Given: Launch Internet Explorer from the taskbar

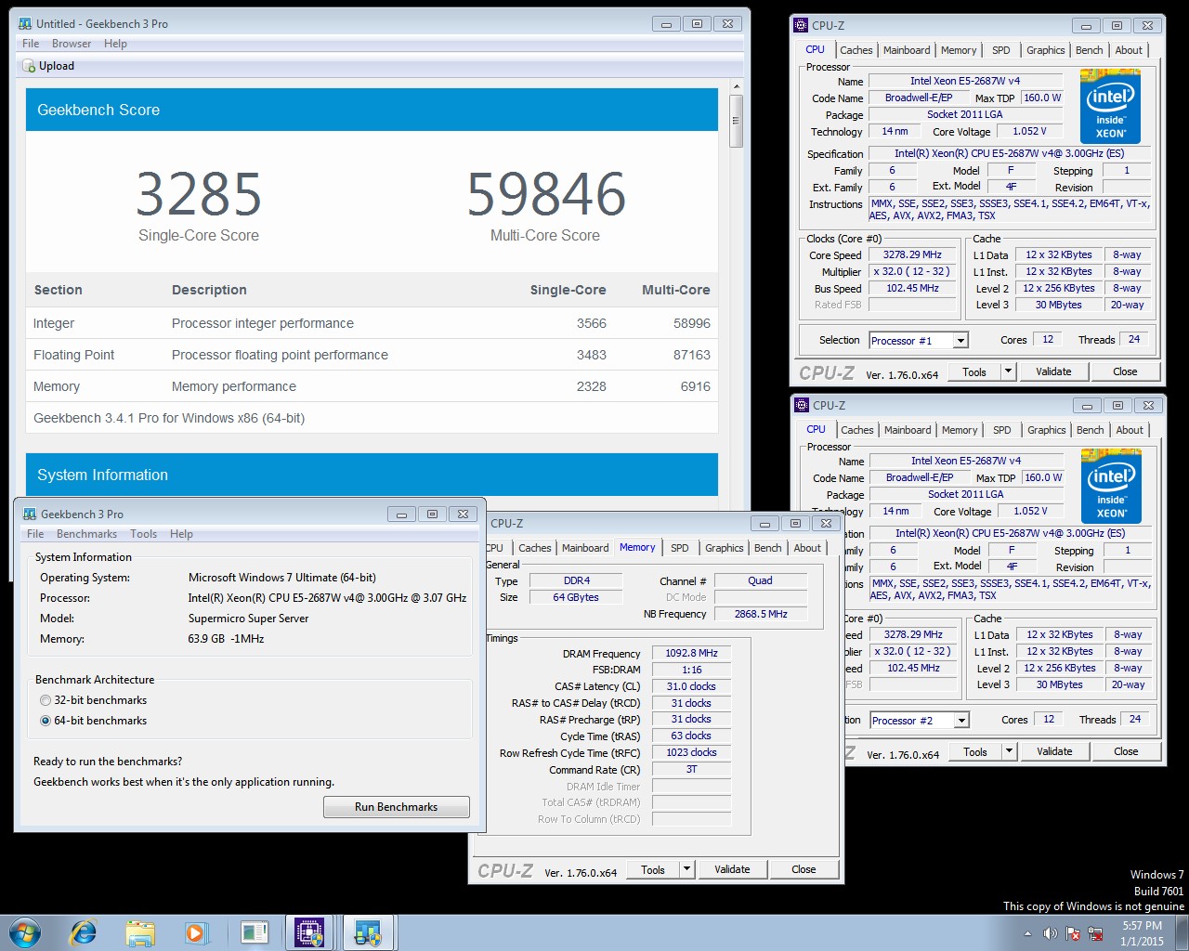Looking at the screenshot, I should click(84, 932).
